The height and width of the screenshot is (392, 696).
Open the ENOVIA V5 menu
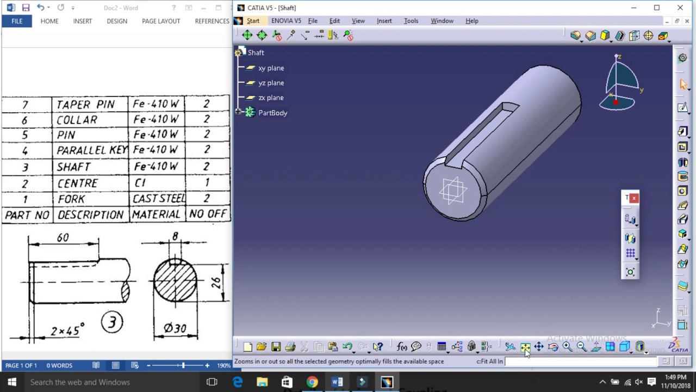(286, 21)
